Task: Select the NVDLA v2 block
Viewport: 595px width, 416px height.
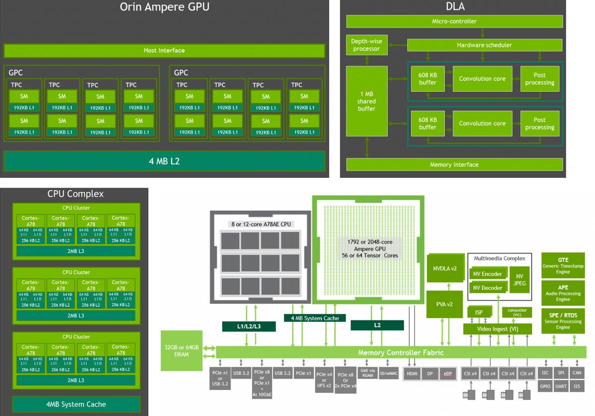Action: [445, 268]
